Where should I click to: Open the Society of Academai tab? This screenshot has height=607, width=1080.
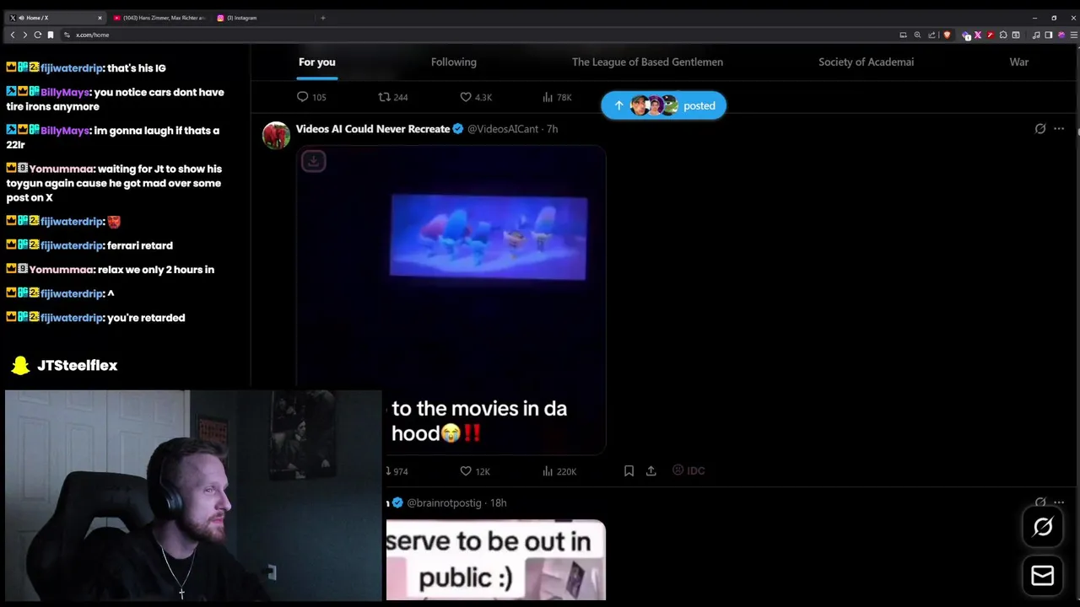[x=866, y=62]
